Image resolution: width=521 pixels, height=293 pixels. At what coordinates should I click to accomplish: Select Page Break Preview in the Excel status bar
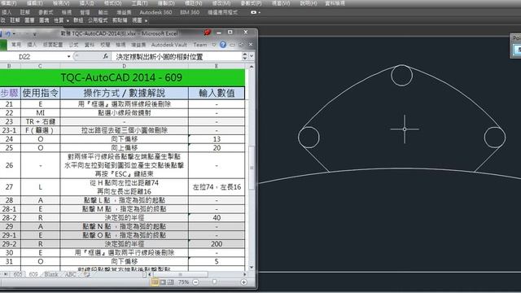click(170, 282)
